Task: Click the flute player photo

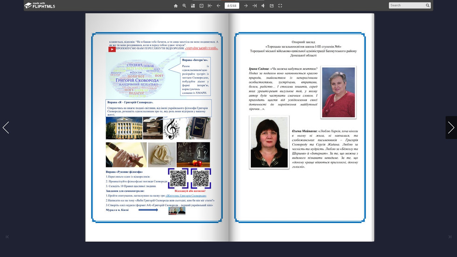Action: point(126,155)
